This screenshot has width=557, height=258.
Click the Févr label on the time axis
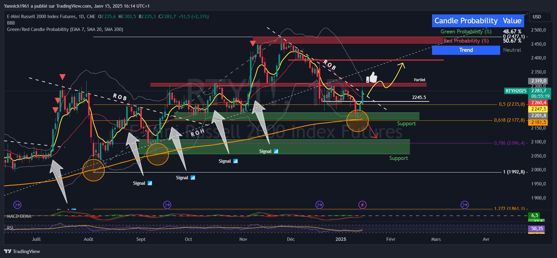pyautogui.click(x=391, y=239)
